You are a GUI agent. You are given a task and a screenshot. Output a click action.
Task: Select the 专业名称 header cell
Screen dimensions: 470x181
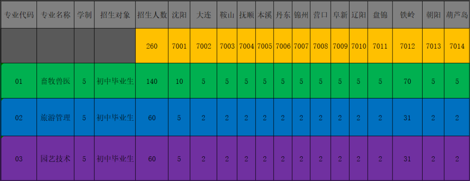pos(55,15)
